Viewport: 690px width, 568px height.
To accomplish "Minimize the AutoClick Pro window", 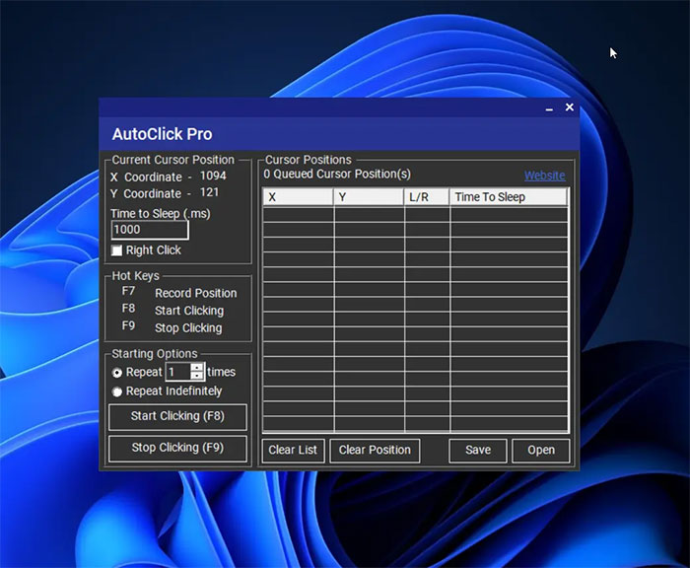I will tap(549, 107).
